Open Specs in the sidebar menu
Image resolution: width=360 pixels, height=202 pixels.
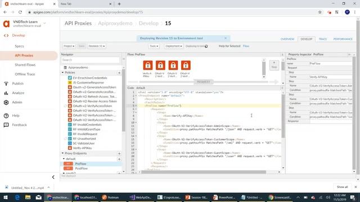tap(20, 46)
